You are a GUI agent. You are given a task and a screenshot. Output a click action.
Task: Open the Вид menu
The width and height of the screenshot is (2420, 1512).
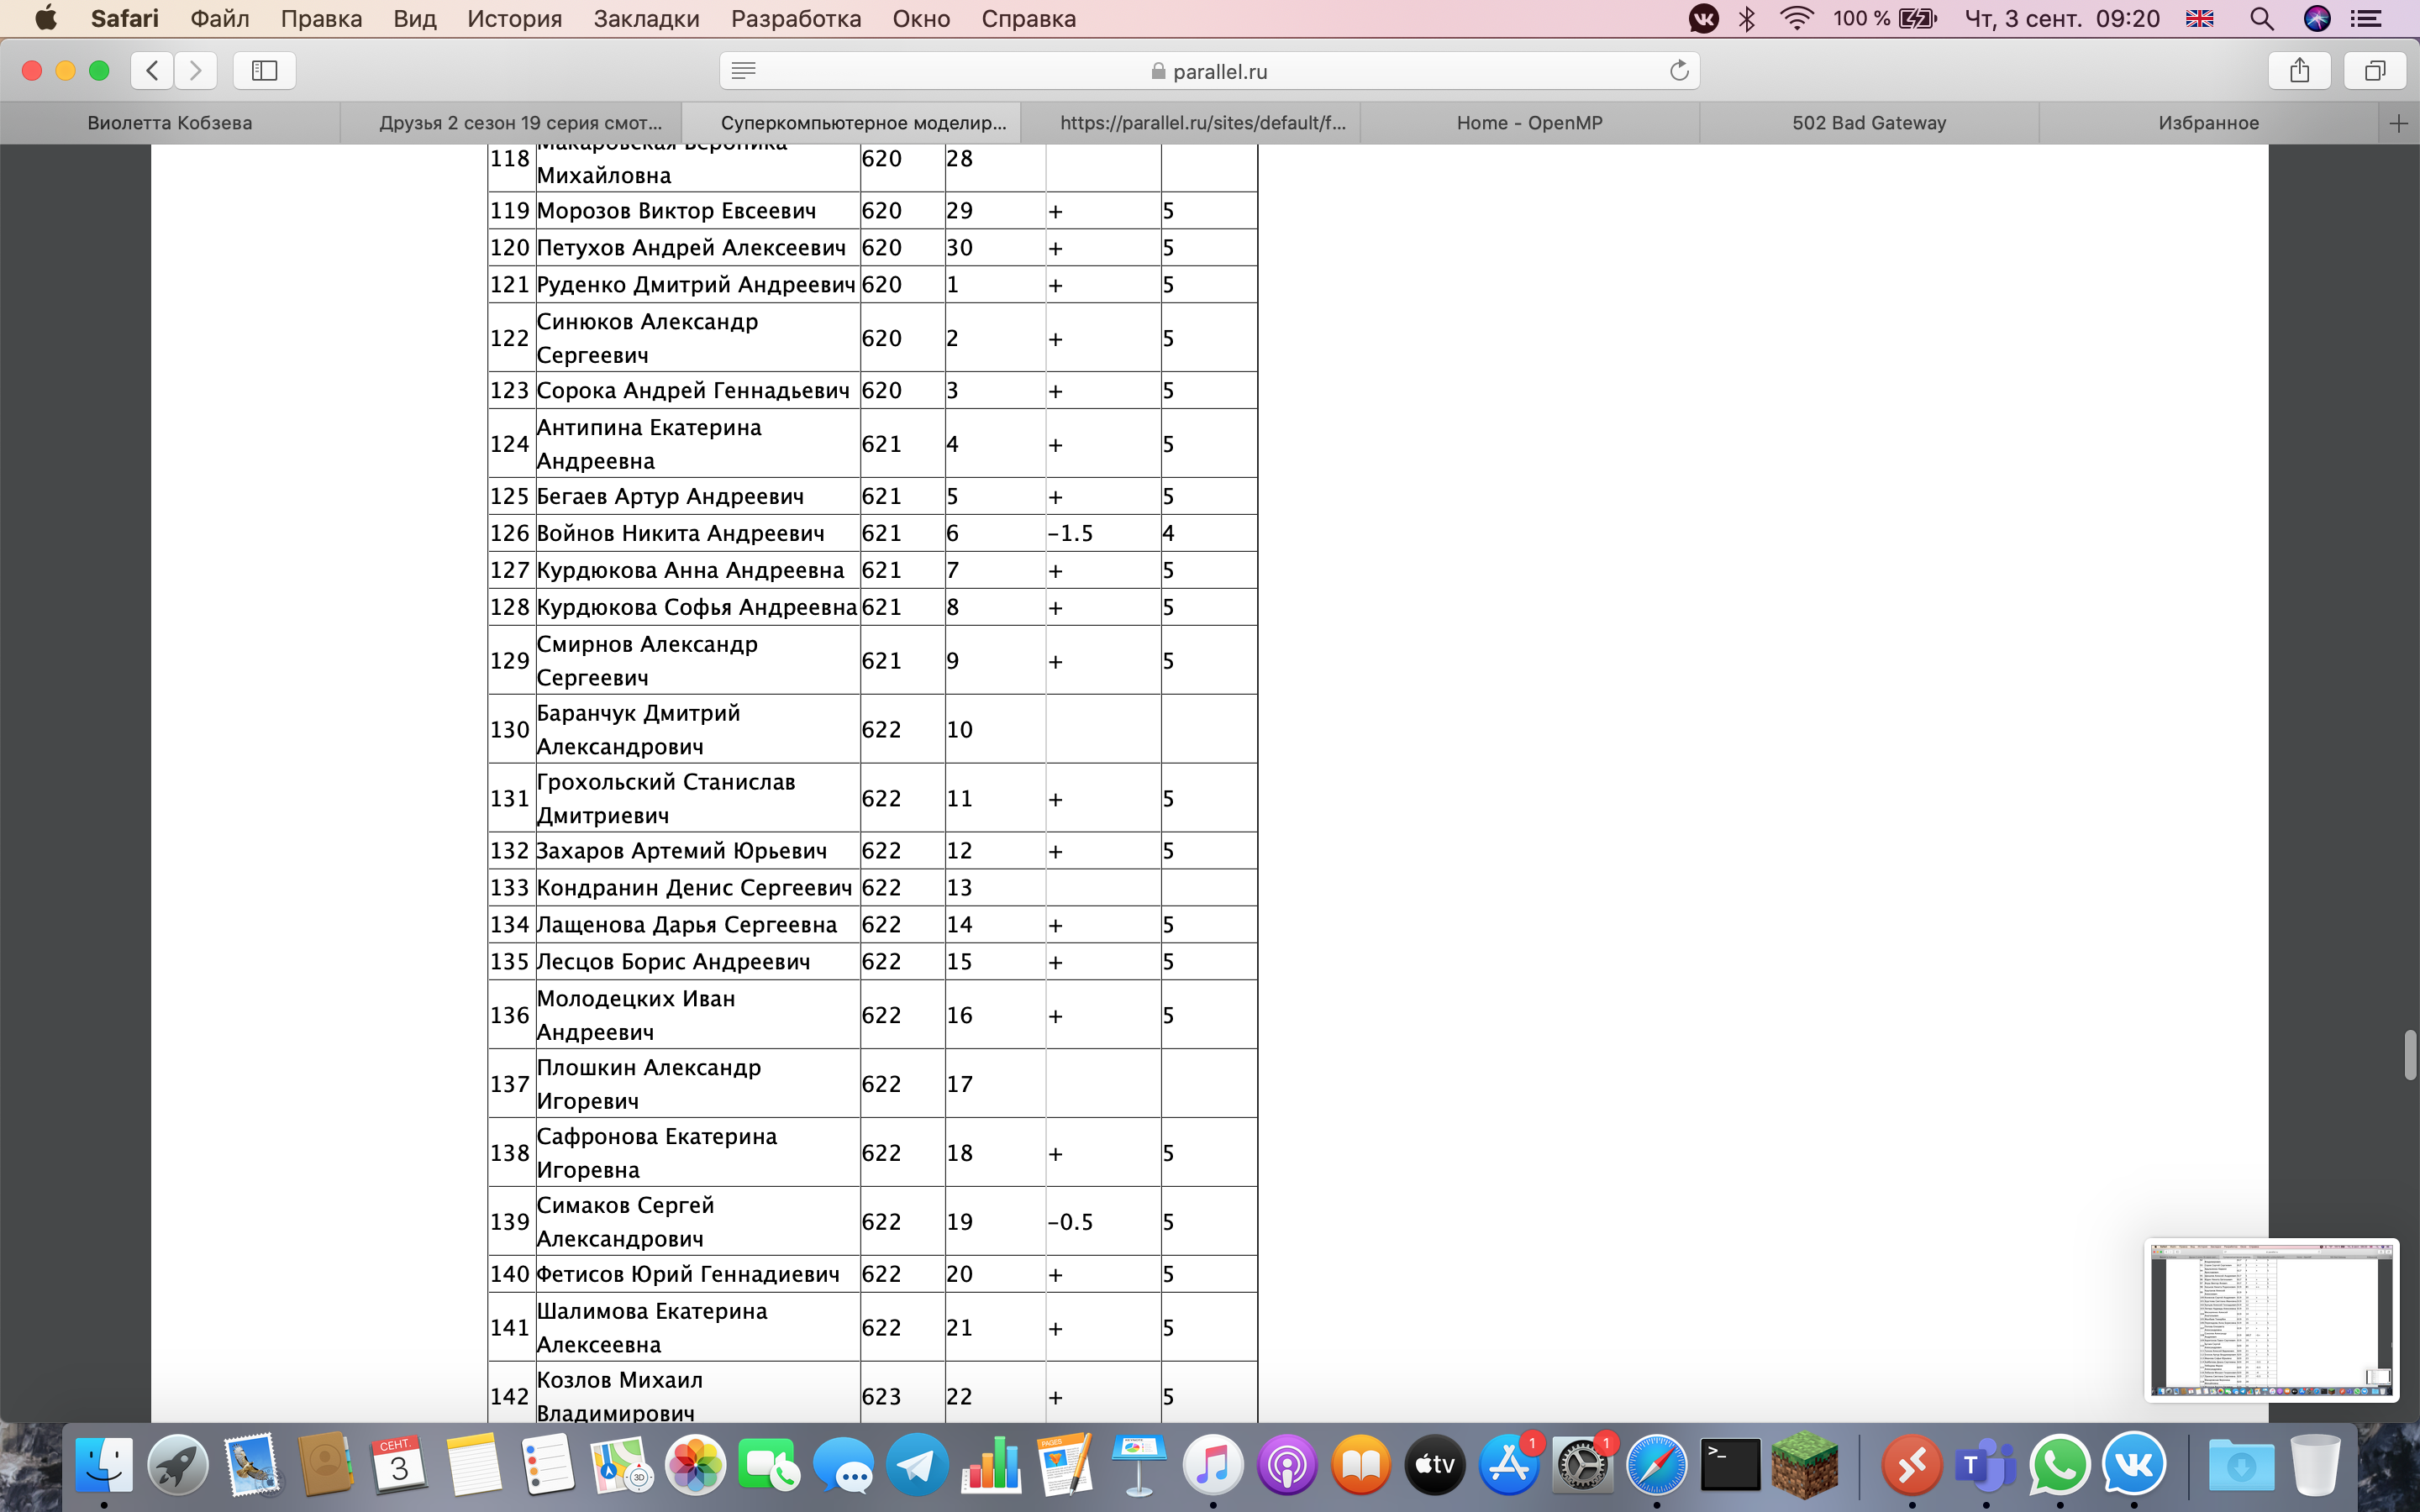(414, 18)
